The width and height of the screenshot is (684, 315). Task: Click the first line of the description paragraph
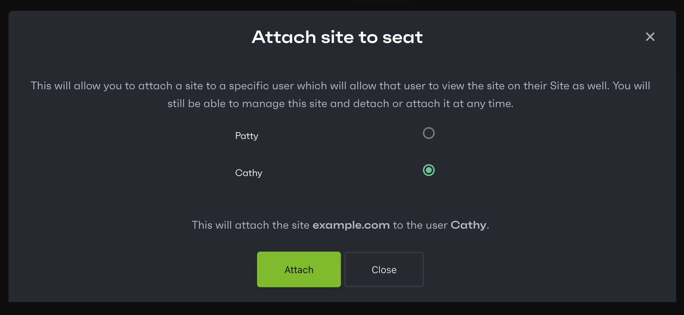[x=341, y=86]
